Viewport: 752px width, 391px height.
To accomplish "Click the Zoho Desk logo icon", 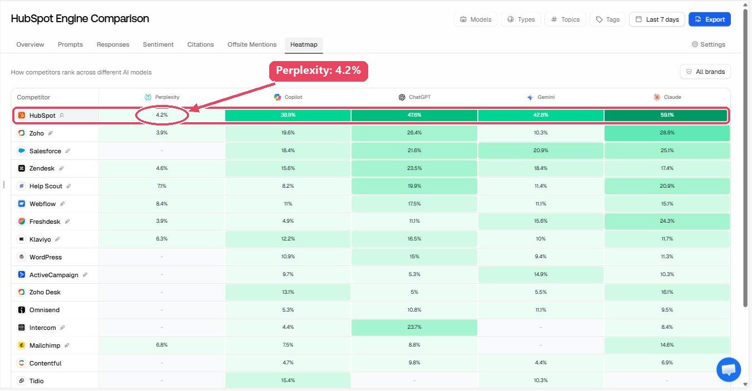I will click(x=22, y=292).
